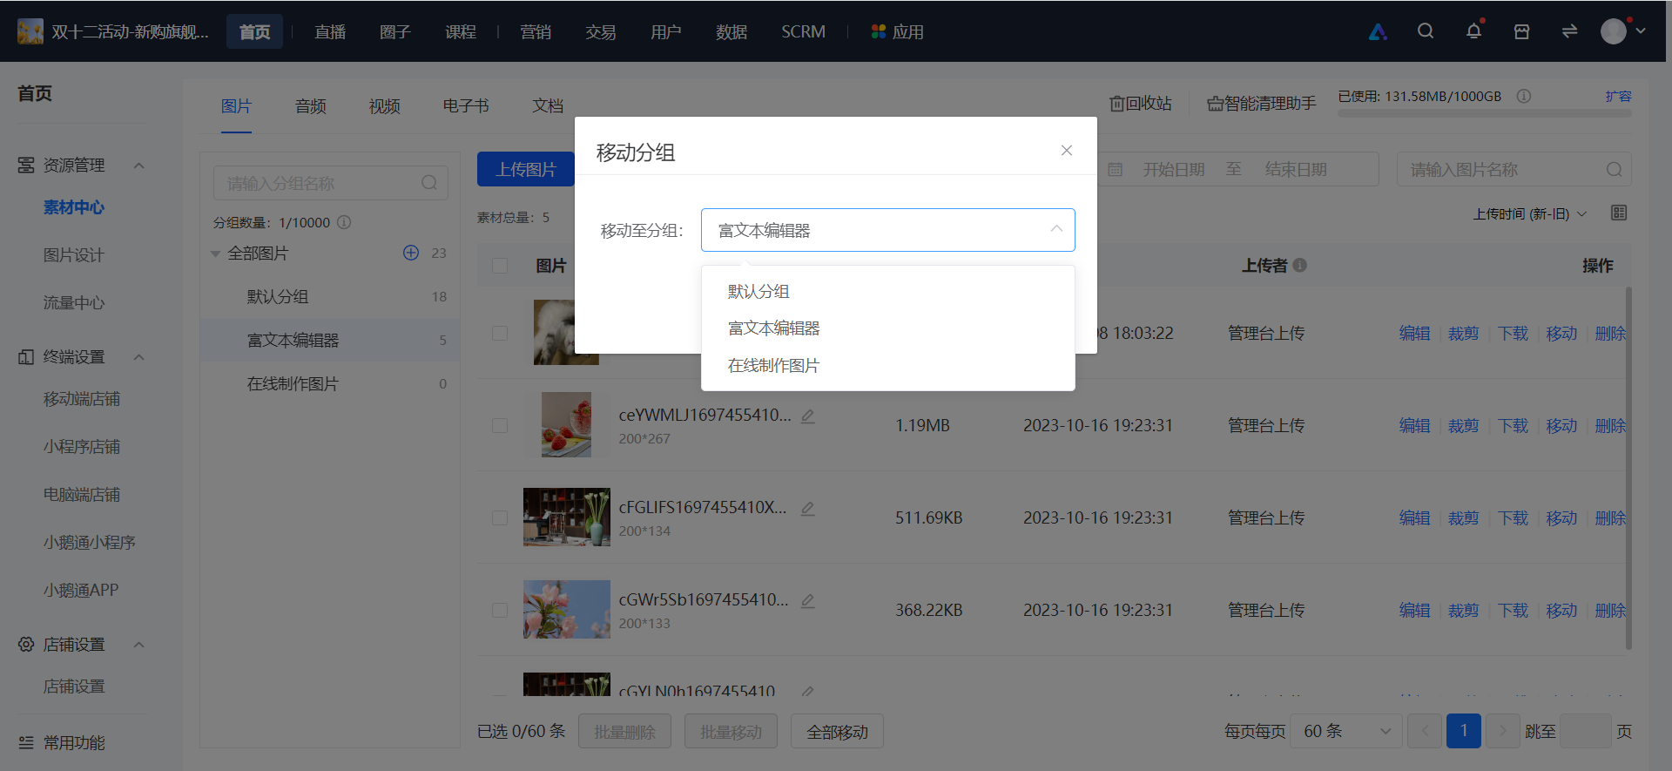Open the store icon in top bar
The height and width of the screenshot is (771, 1672).
point(1521,31)
